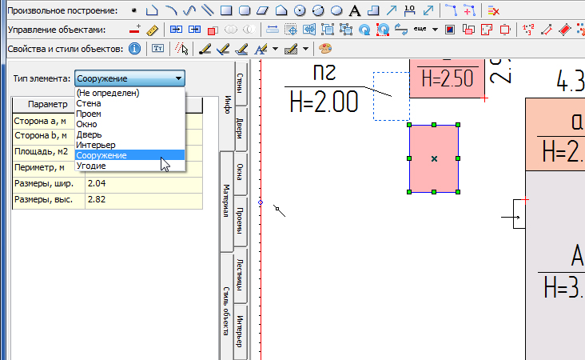Select the rectangle drawing tool
The image size is (585, 360).
pos(226,10)
